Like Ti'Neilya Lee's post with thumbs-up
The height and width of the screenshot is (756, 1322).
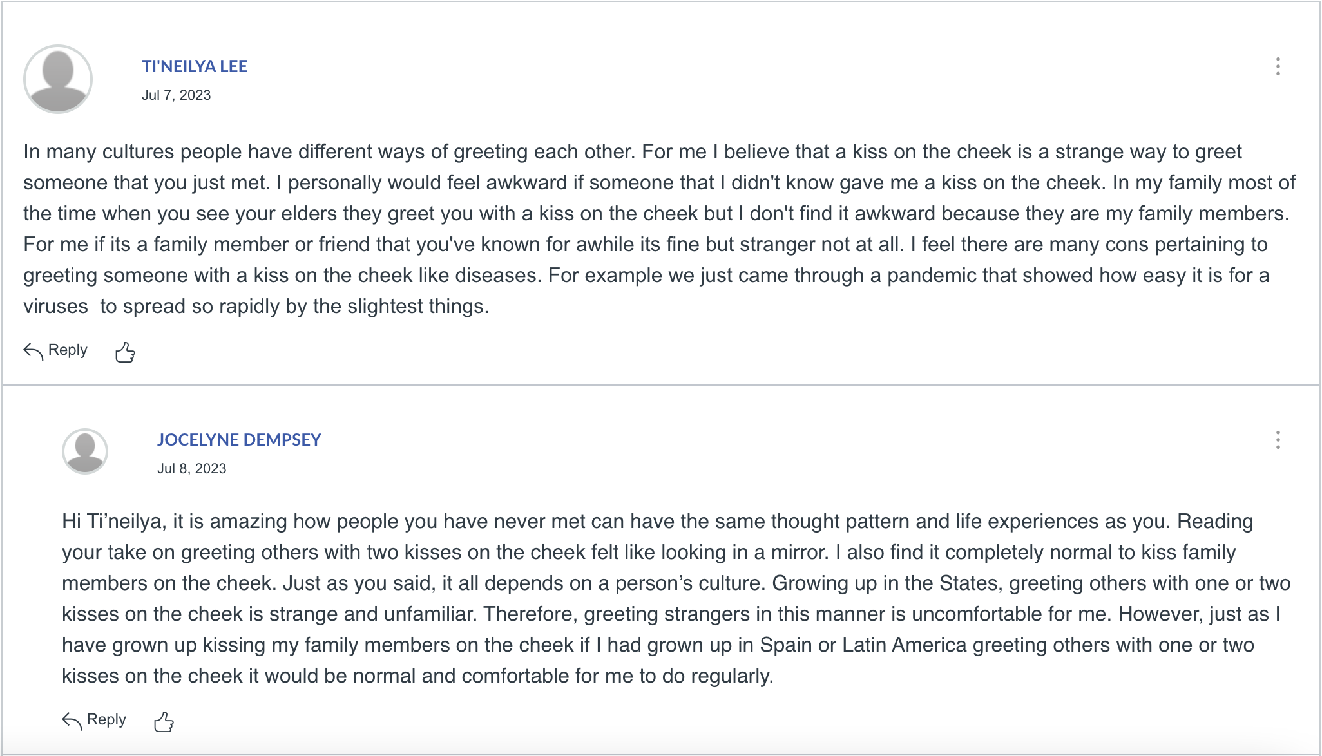(x=125, y=352)
